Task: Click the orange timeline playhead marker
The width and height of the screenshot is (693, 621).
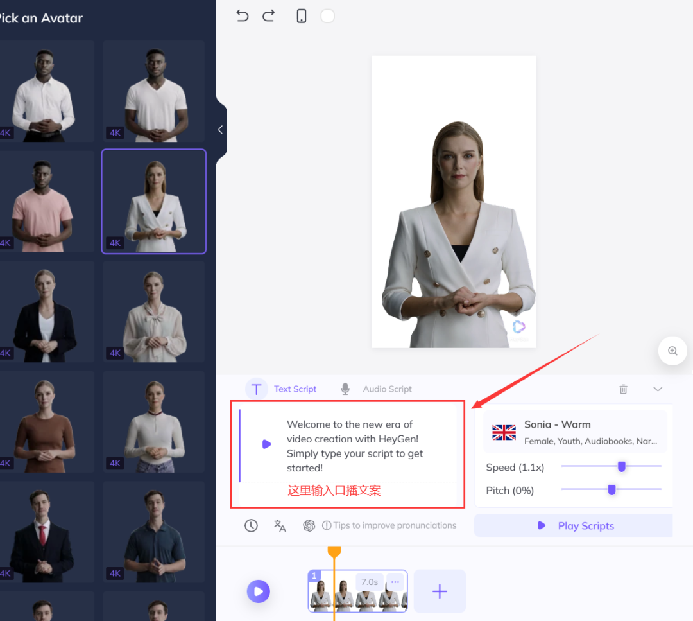Action: 334,552
